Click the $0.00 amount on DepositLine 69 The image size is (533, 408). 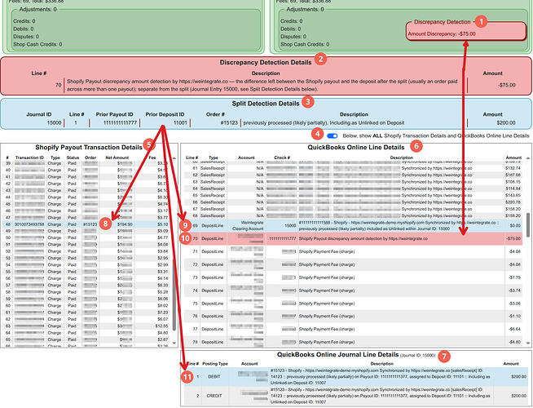[515, 225]
